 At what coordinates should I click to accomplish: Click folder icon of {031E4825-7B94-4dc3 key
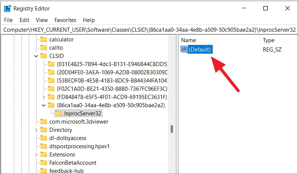coord(51,64)
